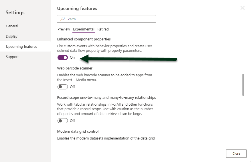The image size is (251, 162).
Task: Turn on the Record scope relationships toggle
Action: 63,121
